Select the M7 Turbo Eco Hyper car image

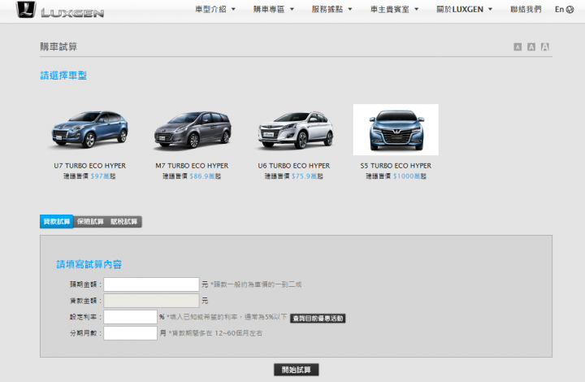(193, 129)
